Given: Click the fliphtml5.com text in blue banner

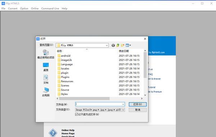Looking at the screenshot, I should coord(158,52).
